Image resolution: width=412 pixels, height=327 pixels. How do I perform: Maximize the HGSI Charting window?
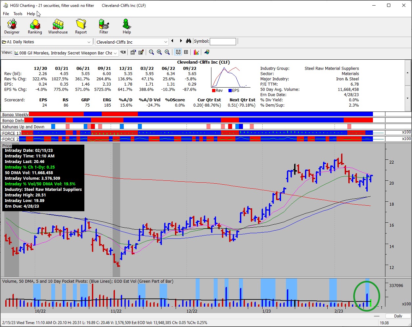(x=389, y=5)
